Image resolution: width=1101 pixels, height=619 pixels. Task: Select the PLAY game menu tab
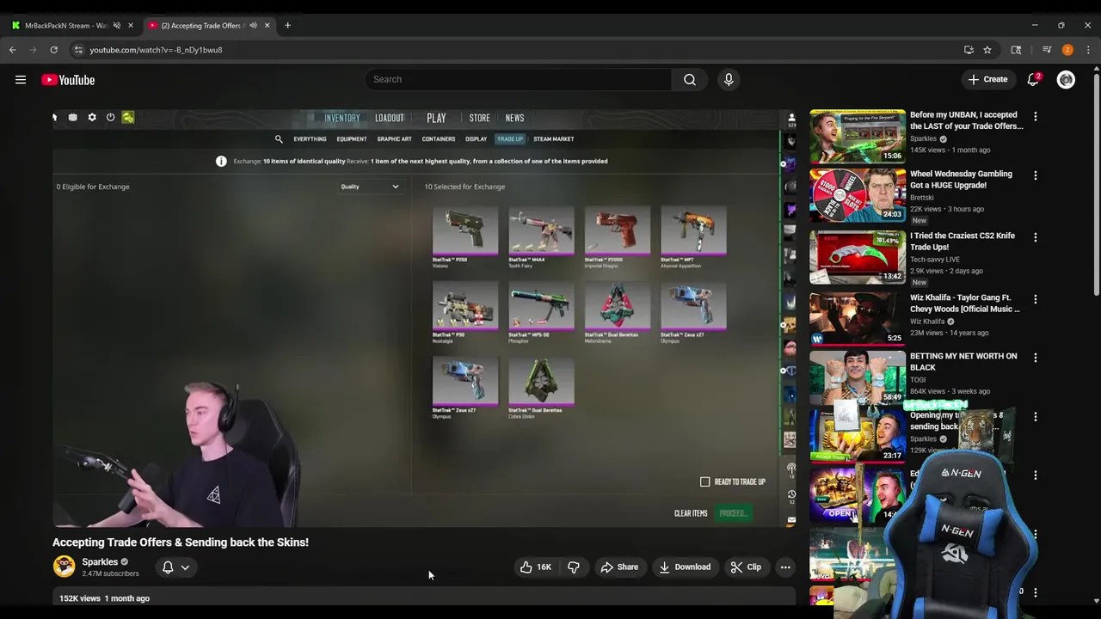436,118
